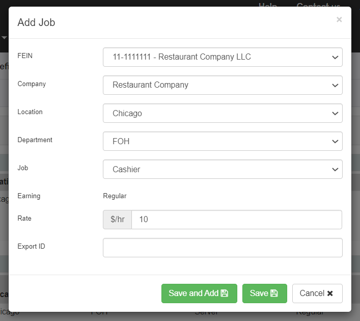Click into the Rate input field
Viewport: 360px width, 321px height.
(x=236, y=220)
